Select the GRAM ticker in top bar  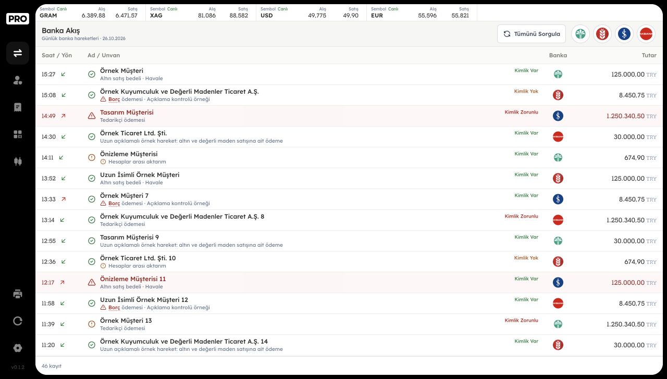pyautogui.click(x=91, y=12)
